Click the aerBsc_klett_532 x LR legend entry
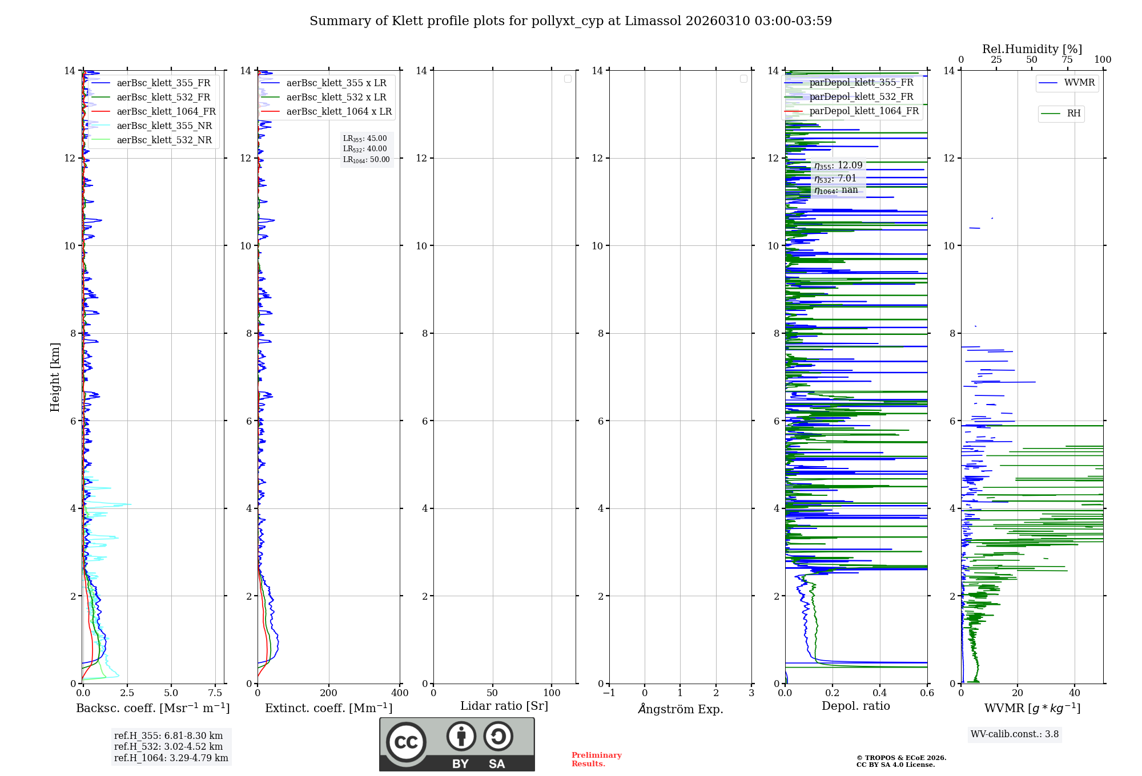Image resolution: width=1142 pixels, height=776 pixels. coord(336,98)
